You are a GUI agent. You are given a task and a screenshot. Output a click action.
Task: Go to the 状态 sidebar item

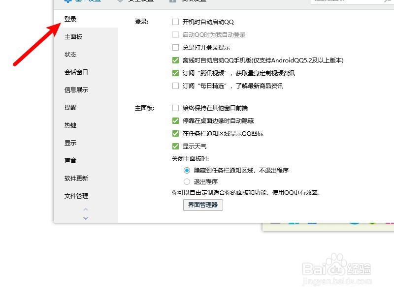[x=70, y=55]
